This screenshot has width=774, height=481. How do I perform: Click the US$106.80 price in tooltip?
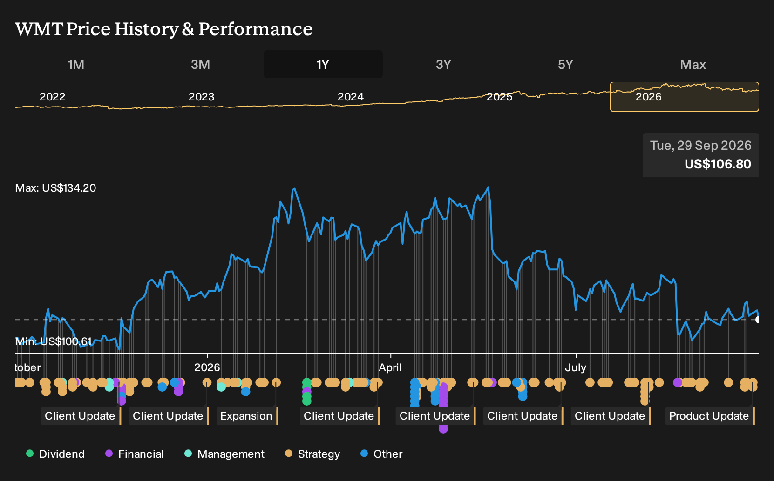click(x=718, y=164)
